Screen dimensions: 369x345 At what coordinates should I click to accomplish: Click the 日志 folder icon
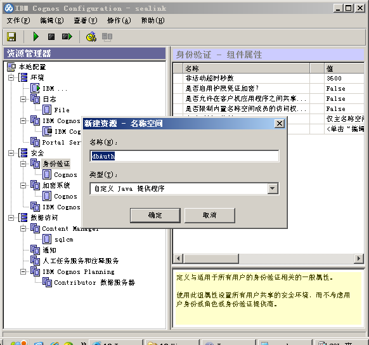(35, 99)
